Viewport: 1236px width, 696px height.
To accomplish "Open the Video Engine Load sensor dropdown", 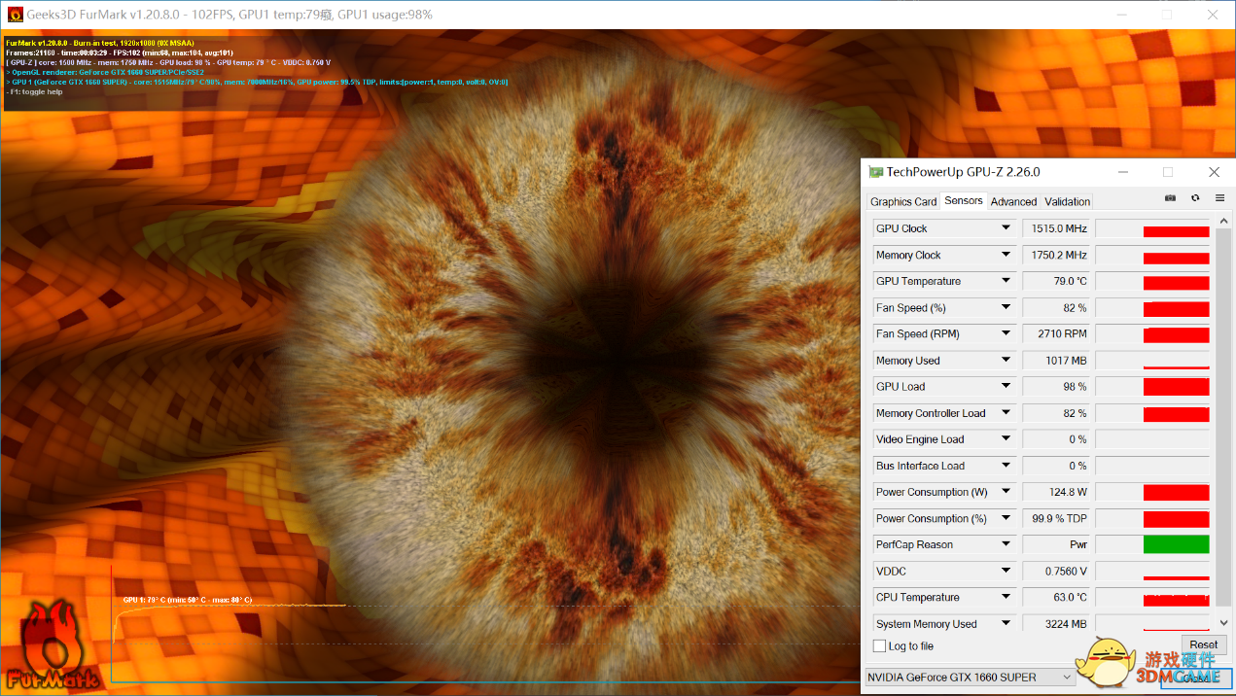I will click(1006, 439).
